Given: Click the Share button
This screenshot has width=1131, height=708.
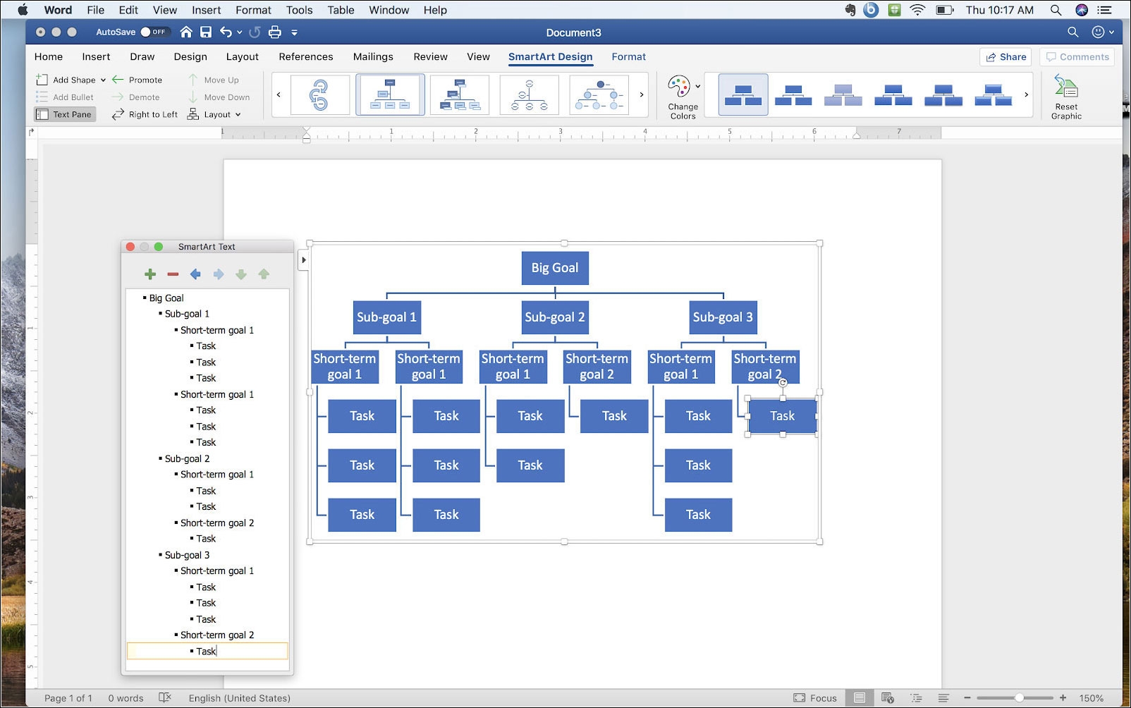Looking at the screenshot, I should (1005, 57).
